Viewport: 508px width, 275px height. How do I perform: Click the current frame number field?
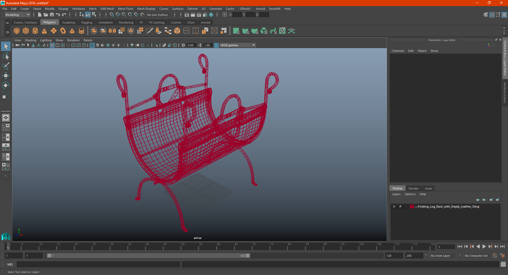pos(446,247)
